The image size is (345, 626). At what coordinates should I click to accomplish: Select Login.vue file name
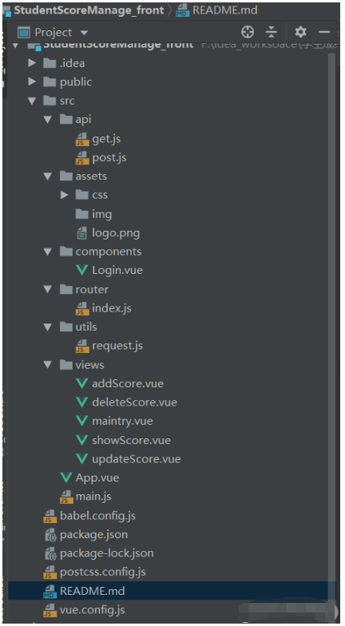117,270
